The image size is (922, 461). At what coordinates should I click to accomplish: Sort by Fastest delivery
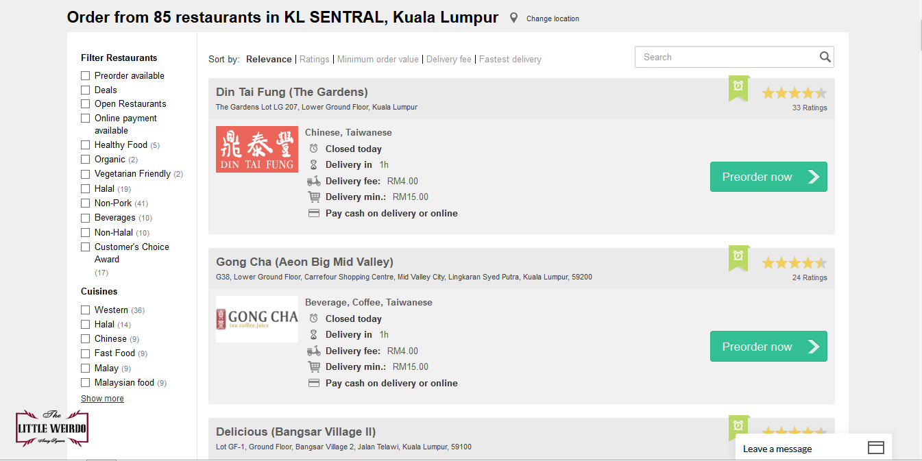[x=510, y=60]
